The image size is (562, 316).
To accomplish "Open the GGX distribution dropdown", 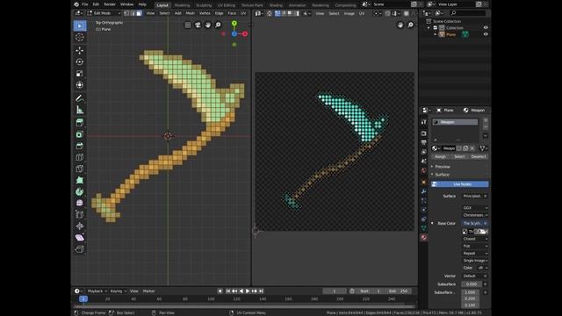I will (x=475, y=208).
